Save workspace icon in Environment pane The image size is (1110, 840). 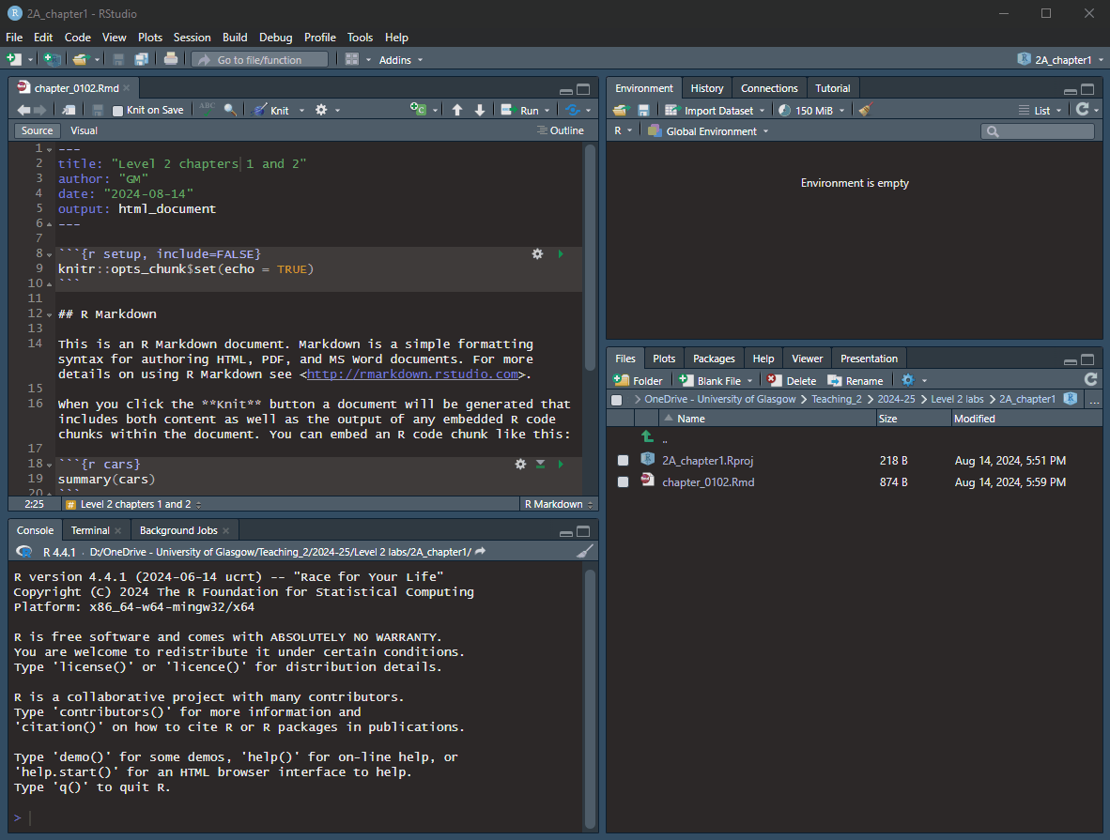tap(643, 110)
